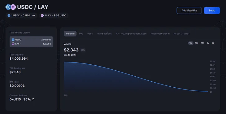
Task: Click Add Liquidity button
Action: coord(189,11)
